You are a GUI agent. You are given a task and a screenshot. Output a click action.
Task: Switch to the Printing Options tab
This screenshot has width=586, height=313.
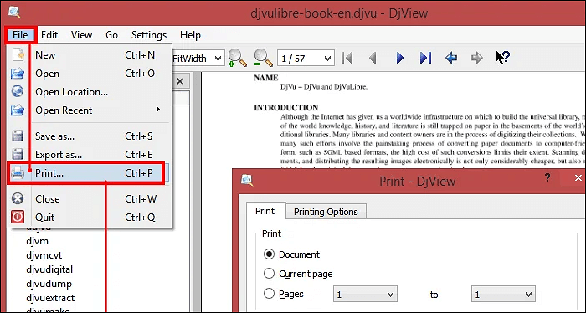tap(326, 212)
